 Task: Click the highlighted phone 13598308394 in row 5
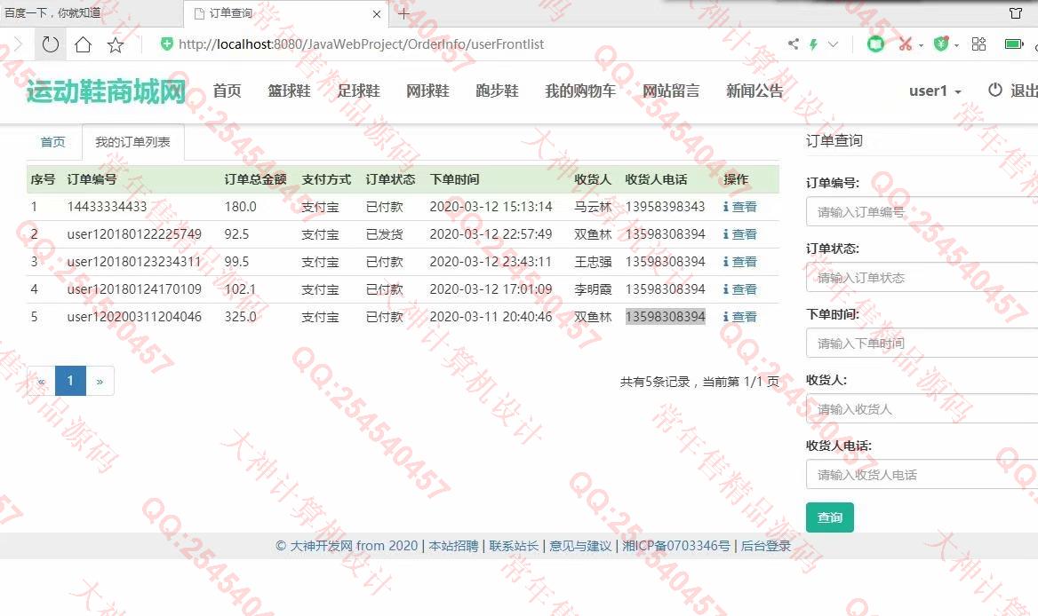coord(666,317)
